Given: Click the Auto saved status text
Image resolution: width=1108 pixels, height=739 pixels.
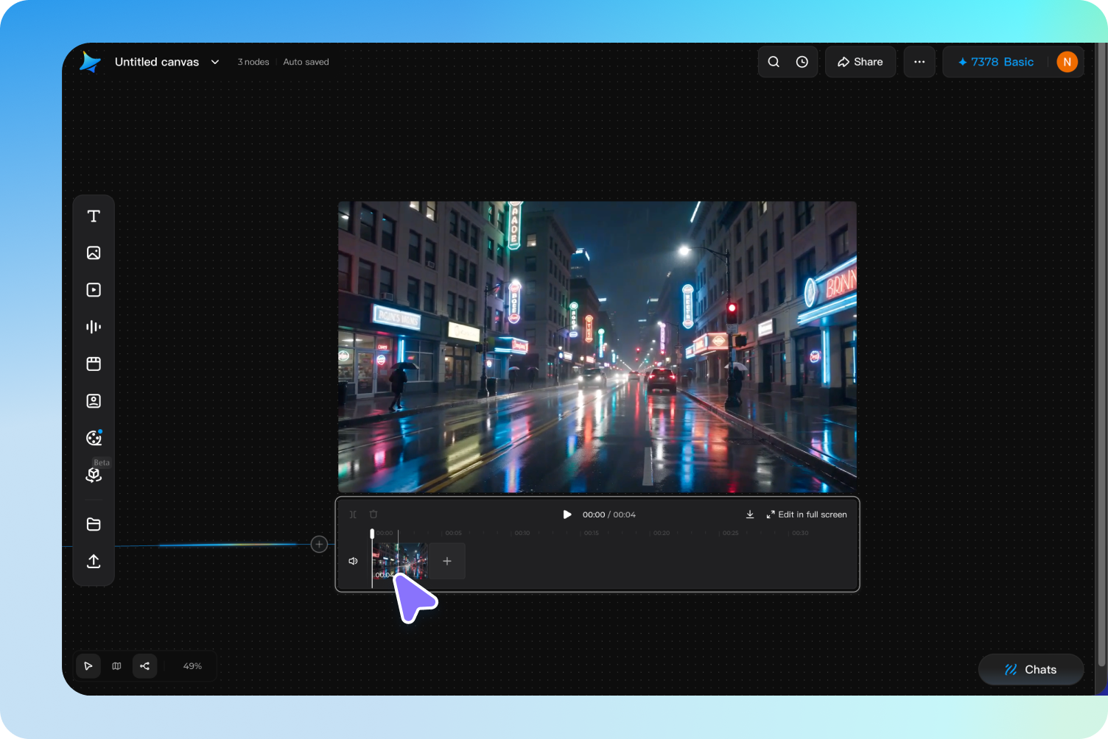Looking at the screenshot, I should pyautogui.click(x=306, y=62).
